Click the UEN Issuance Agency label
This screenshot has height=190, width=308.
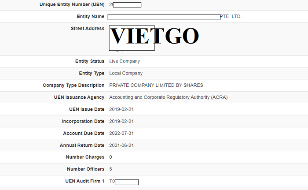point(79,97)
